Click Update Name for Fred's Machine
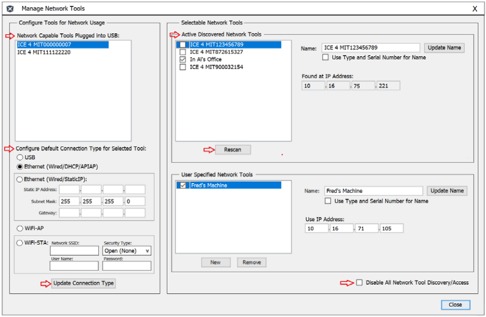The width and height of the screenshot is (486, 317). (x=447, y=191)
